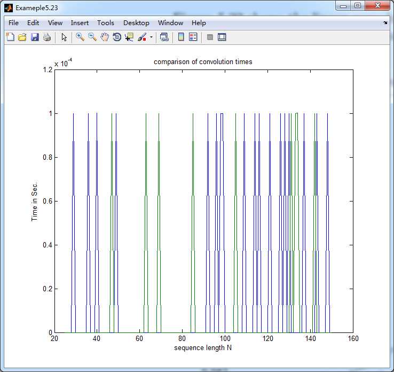This screenshot has width=394, height=372.
Task: Click the Hide Plot Tools icon
Action: point(210,37)
